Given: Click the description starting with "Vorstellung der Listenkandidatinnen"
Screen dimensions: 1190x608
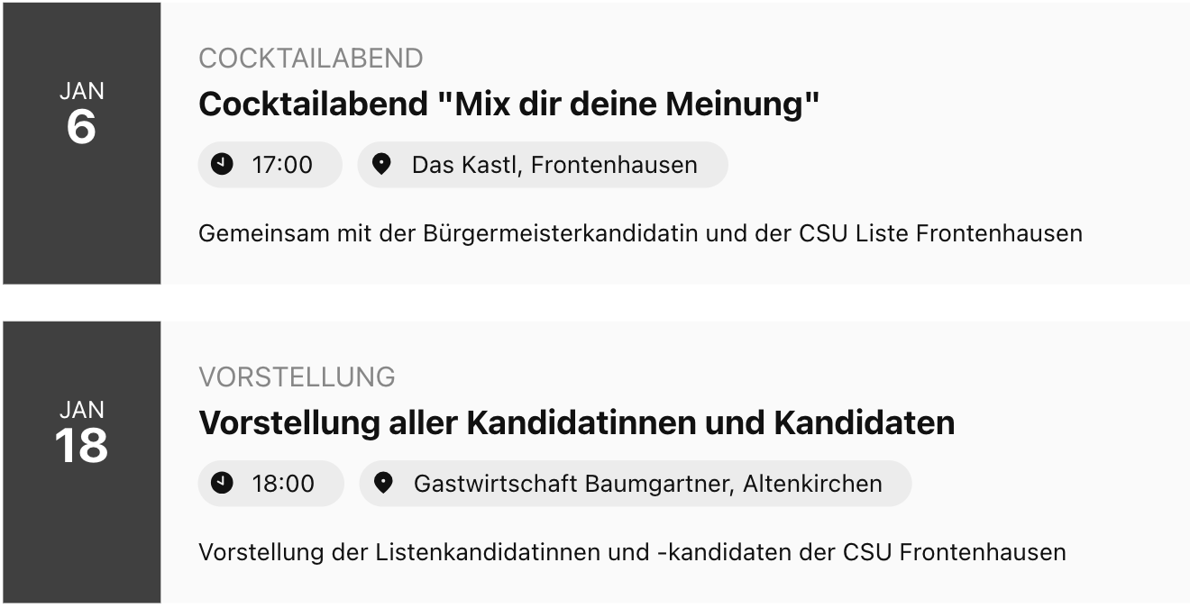Looking at the screenshot, I should (x=631, y=551).
